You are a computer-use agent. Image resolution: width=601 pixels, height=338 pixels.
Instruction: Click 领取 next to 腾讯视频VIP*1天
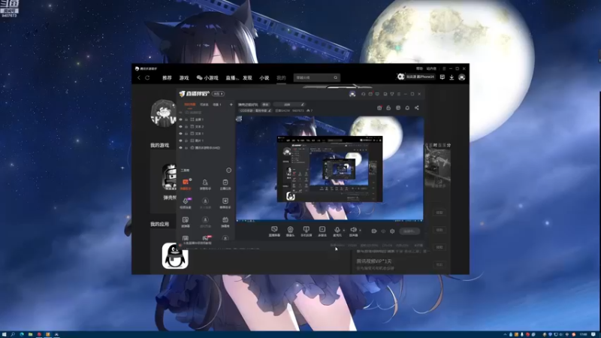coord(439,265)
